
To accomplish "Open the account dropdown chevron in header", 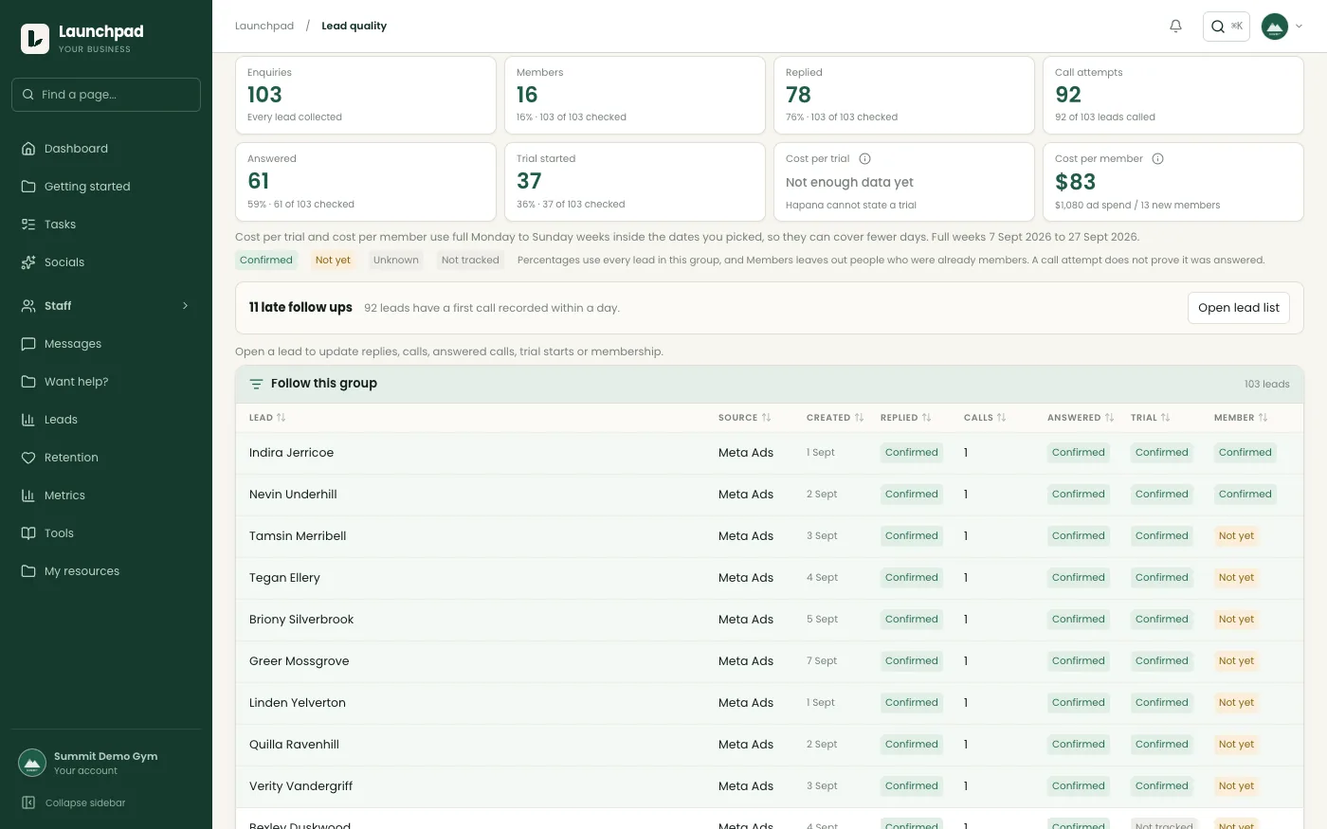I will coord(1299,27).
